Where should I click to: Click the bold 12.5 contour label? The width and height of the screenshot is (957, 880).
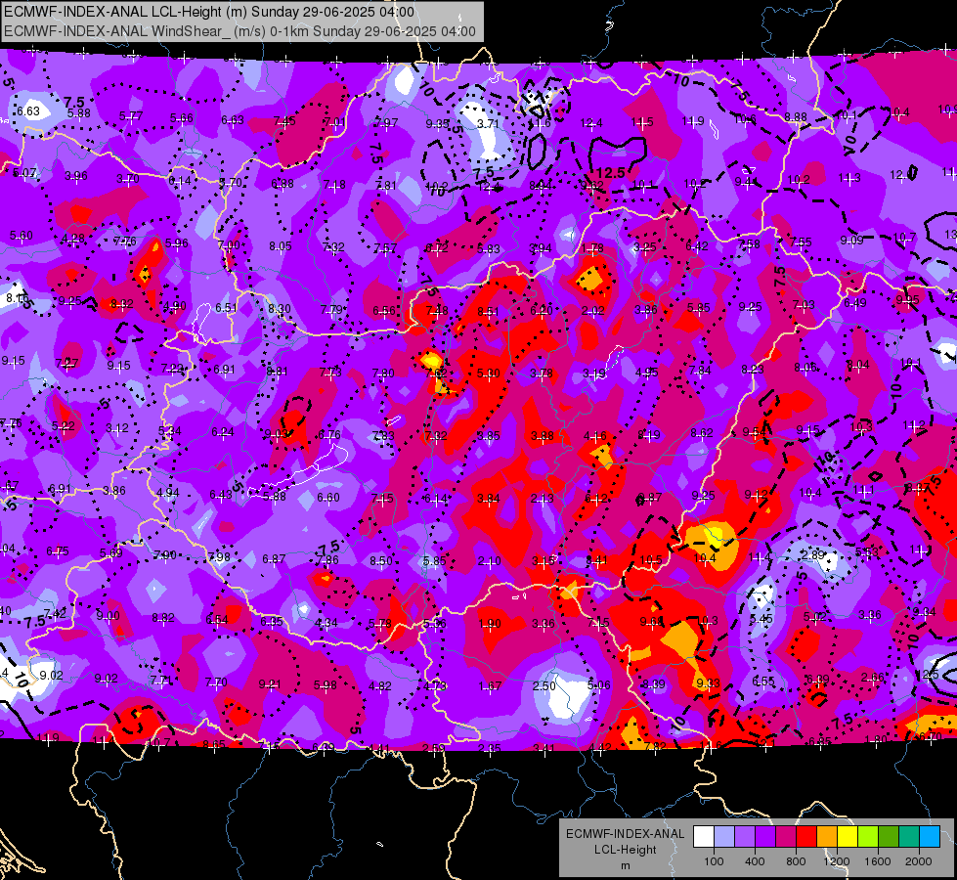click(611, 173)
